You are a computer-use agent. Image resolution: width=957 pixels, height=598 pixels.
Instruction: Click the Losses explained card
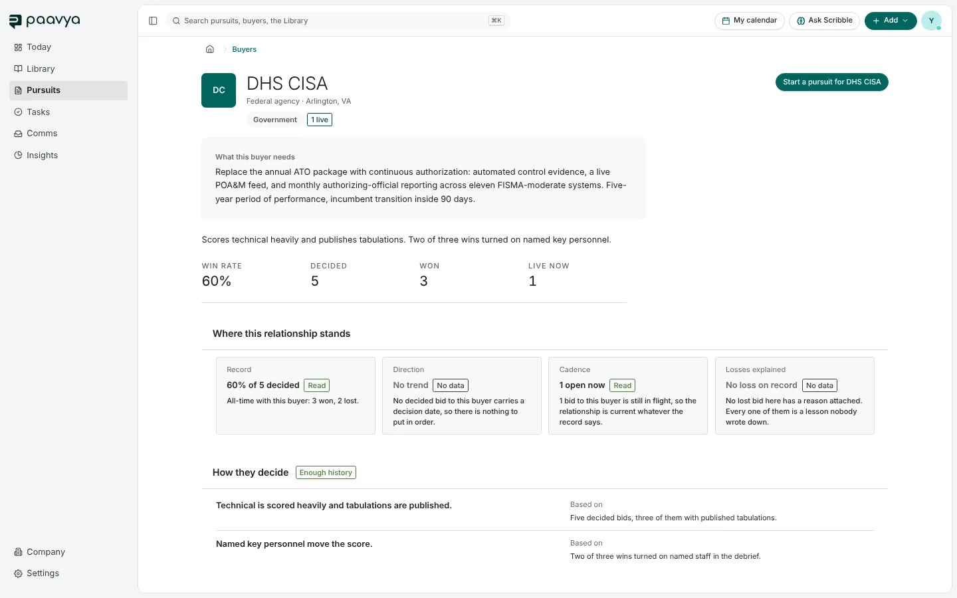click(795, 396)
